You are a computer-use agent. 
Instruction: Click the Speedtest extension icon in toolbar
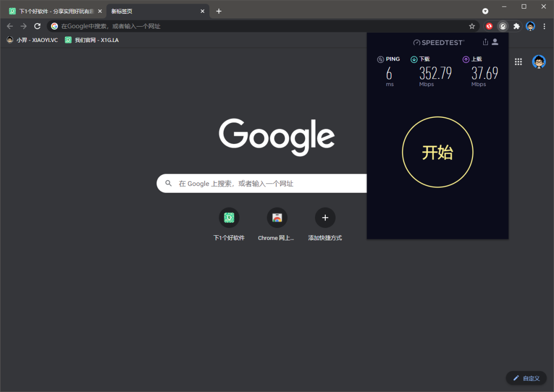click(503, 26)
